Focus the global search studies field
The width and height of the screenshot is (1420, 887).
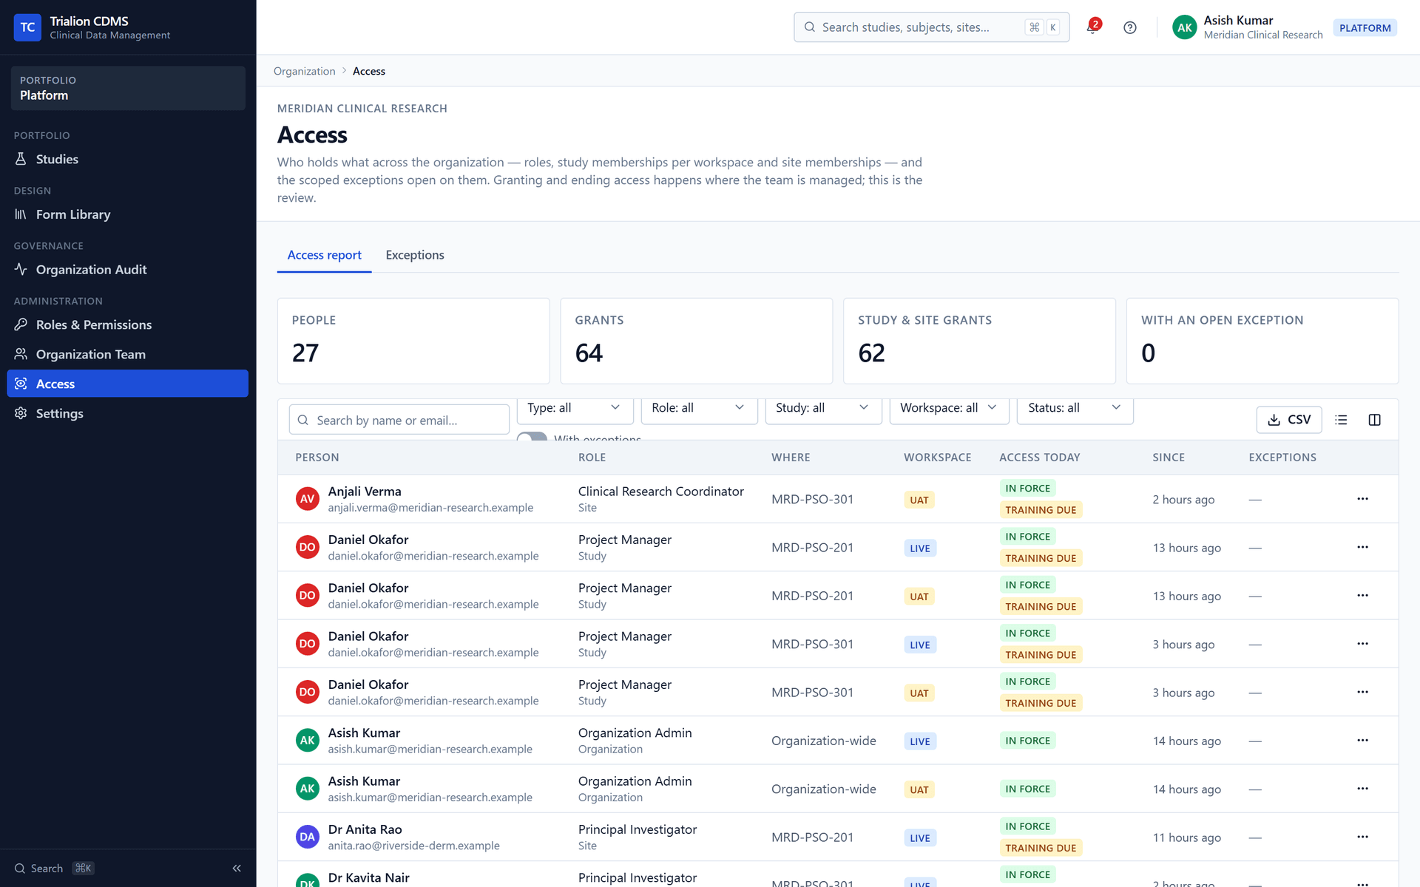click(x=931, y=27)
